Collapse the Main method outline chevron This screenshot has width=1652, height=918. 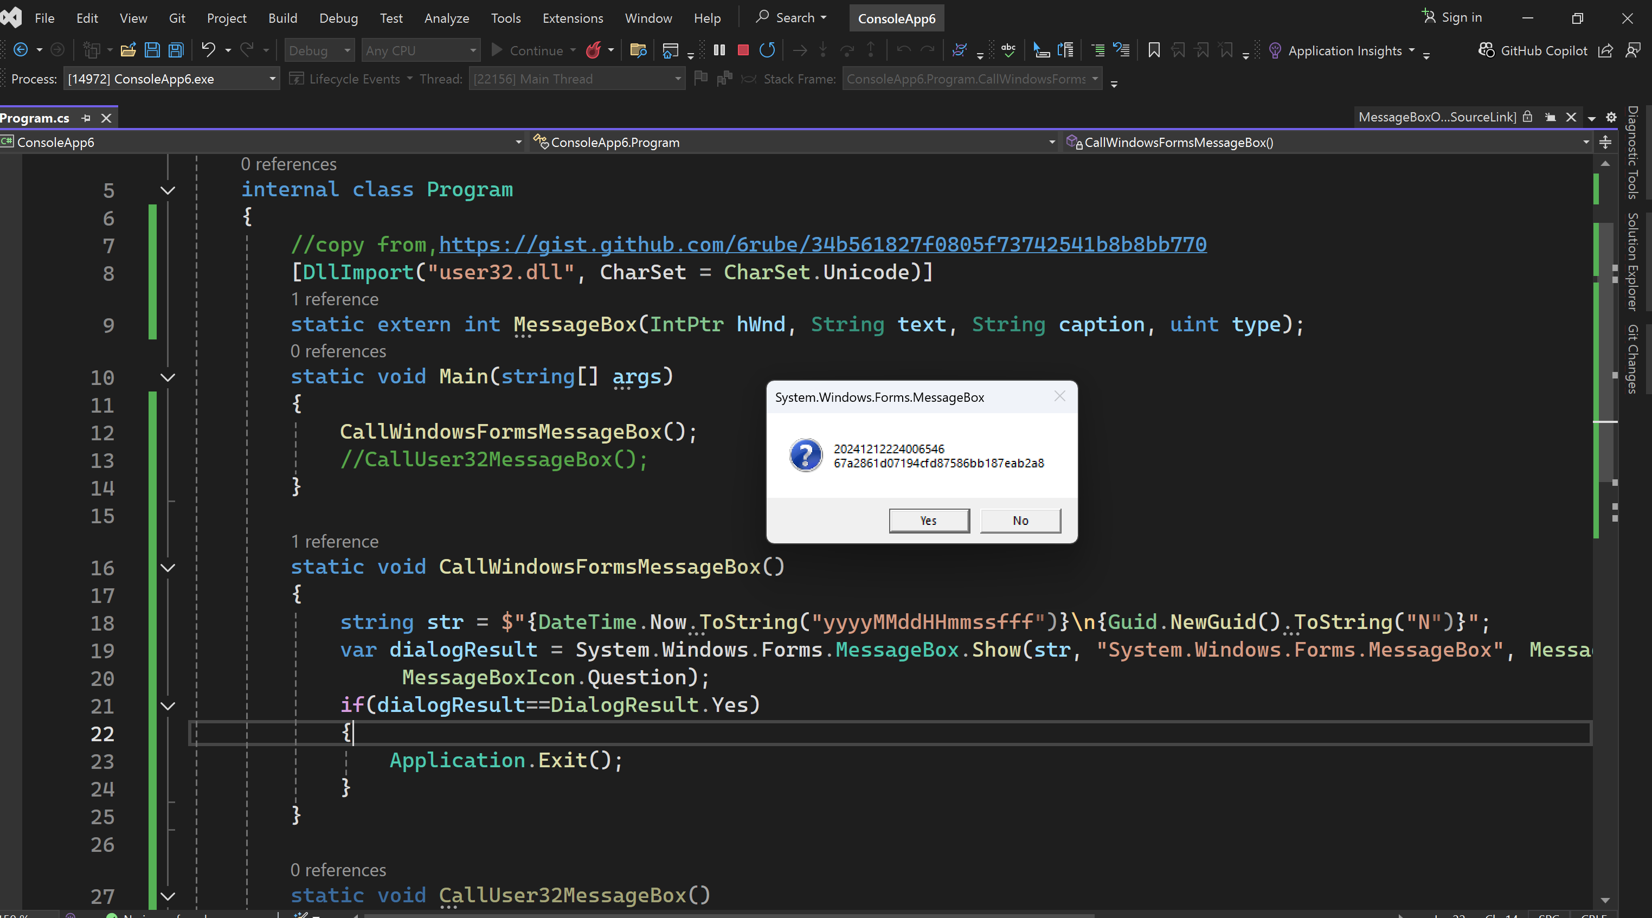(168, 377)
